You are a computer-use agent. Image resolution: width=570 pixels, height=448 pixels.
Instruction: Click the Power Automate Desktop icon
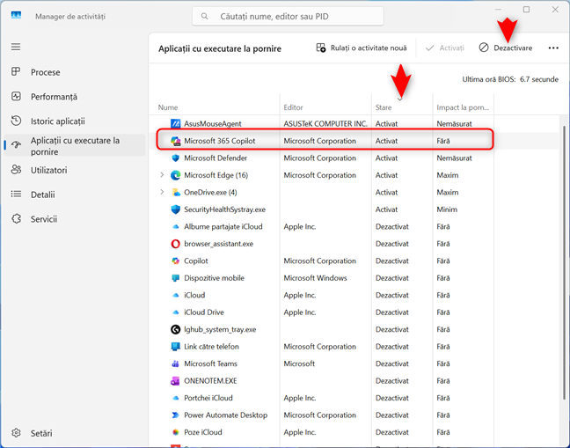tap(176, 415)
